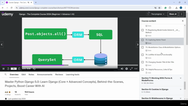Go back in browser history
Screen dimensions: 188x106
[3, 8]
